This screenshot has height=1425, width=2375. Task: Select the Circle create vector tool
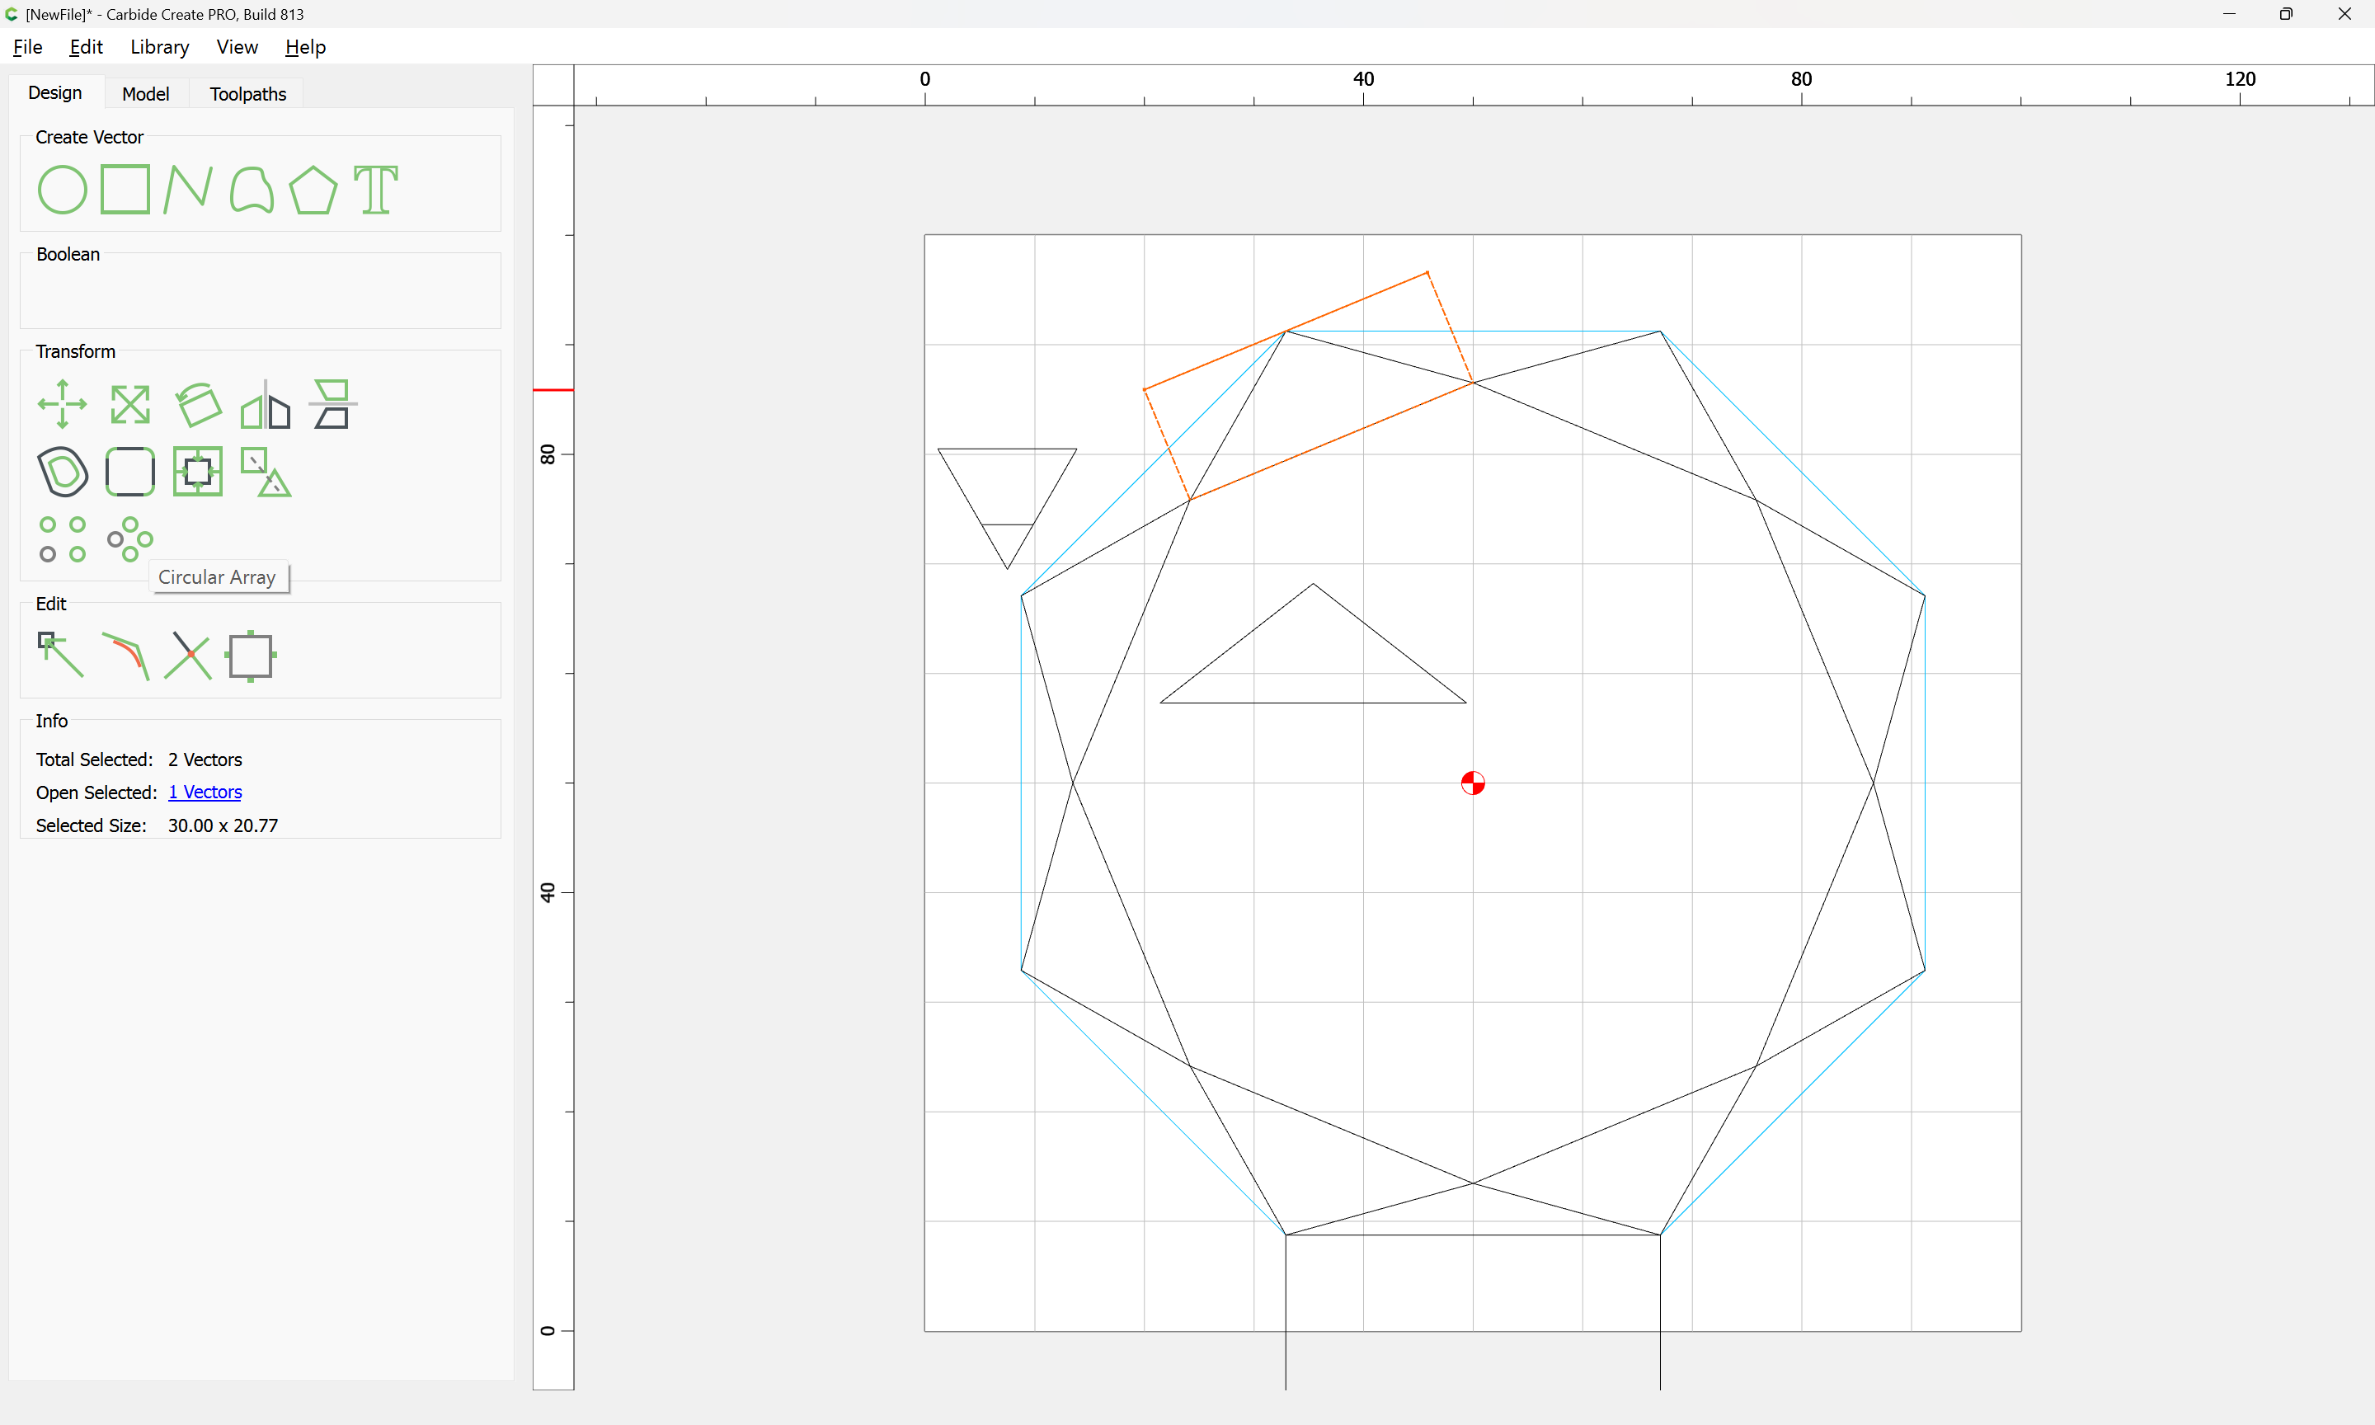click(63, 189)
